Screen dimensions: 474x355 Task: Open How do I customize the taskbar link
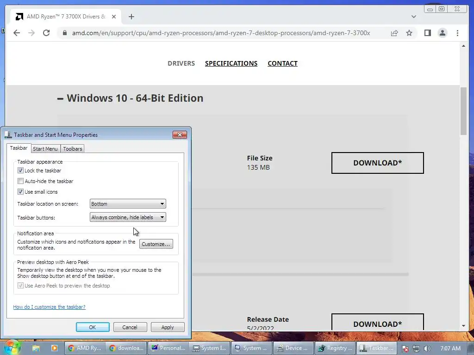(x=49, y=307)
